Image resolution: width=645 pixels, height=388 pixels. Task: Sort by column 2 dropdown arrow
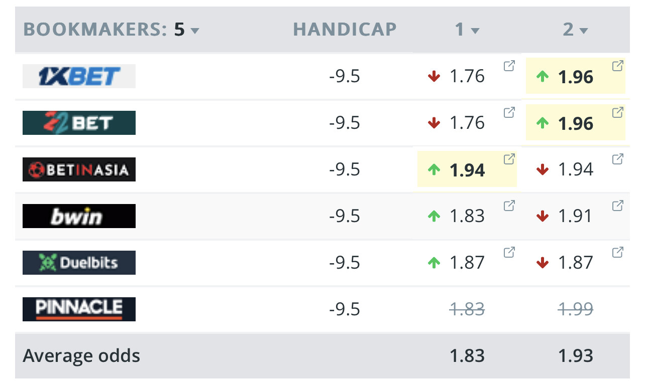(583, 31)
